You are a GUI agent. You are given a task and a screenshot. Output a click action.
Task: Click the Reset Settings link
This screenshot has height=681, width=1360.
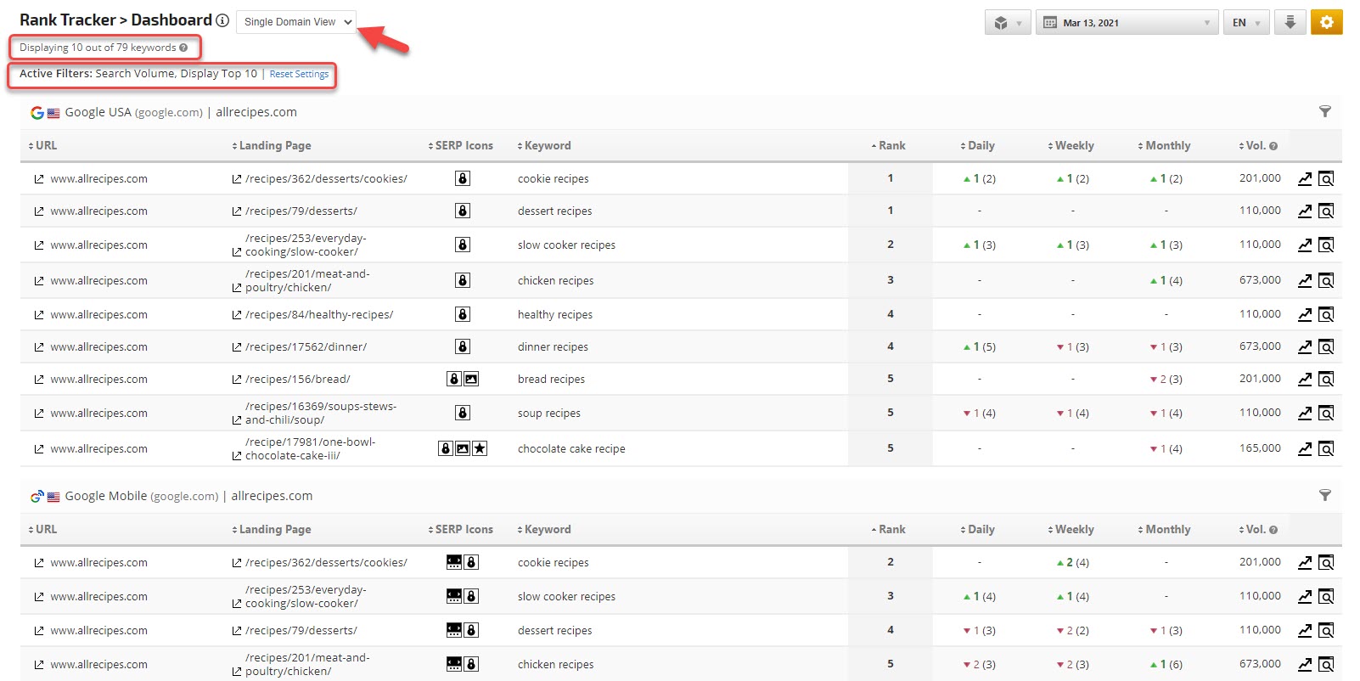299,74
